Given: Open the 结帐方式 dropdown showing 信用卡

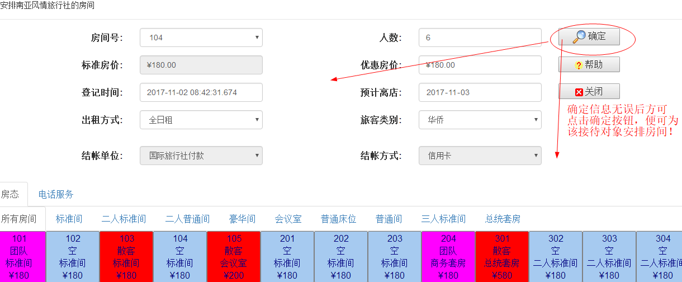Looking at the screenshot, I should click(480, 156).
